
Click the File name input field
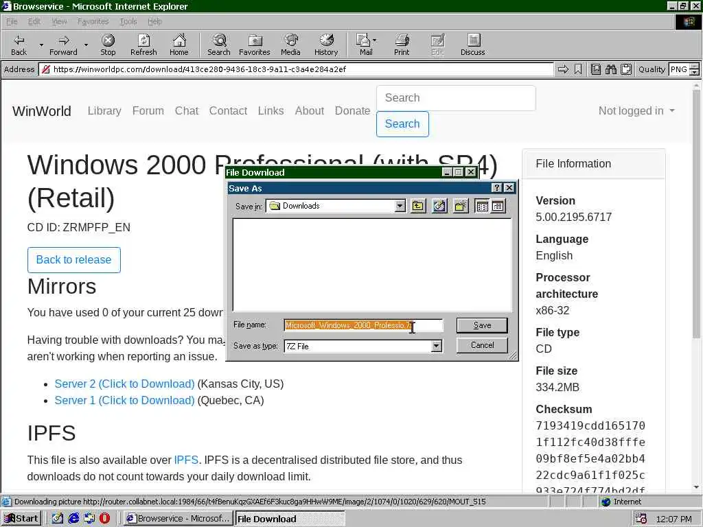[364, 325]
